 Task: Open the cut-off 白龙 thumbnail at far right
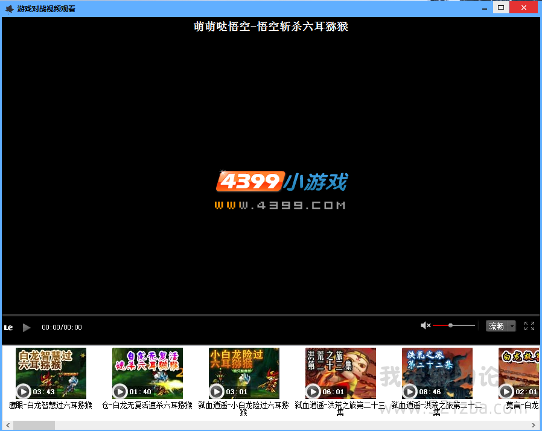coord(519,373)
